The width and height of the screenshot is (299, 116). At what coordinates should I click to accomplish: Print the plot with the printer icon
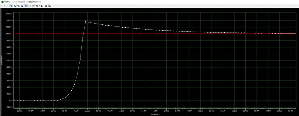coord(46,6)
